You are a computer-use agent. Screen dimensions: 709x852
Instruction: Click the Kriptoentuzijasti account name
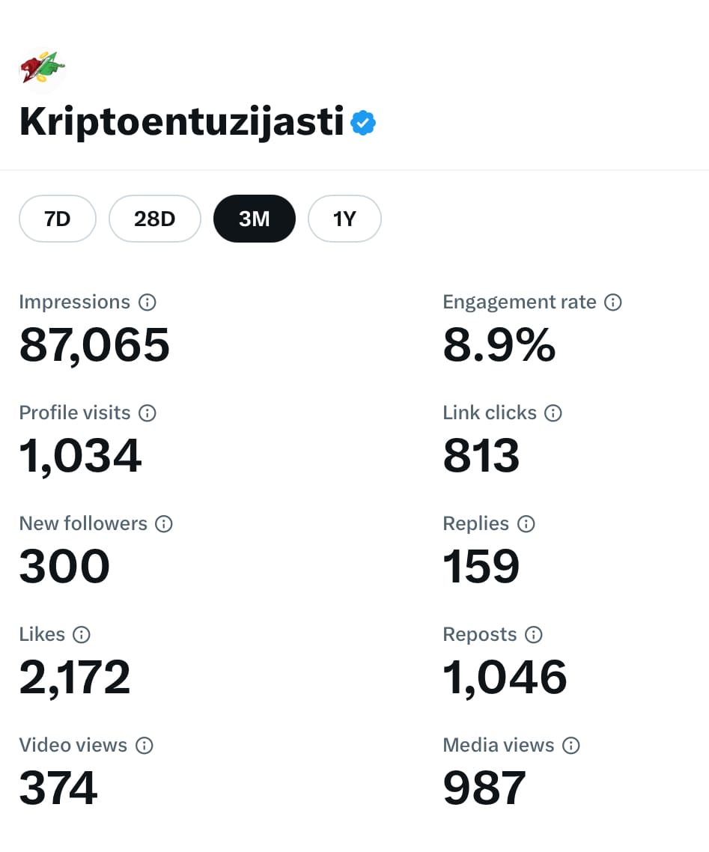point(180,122)
